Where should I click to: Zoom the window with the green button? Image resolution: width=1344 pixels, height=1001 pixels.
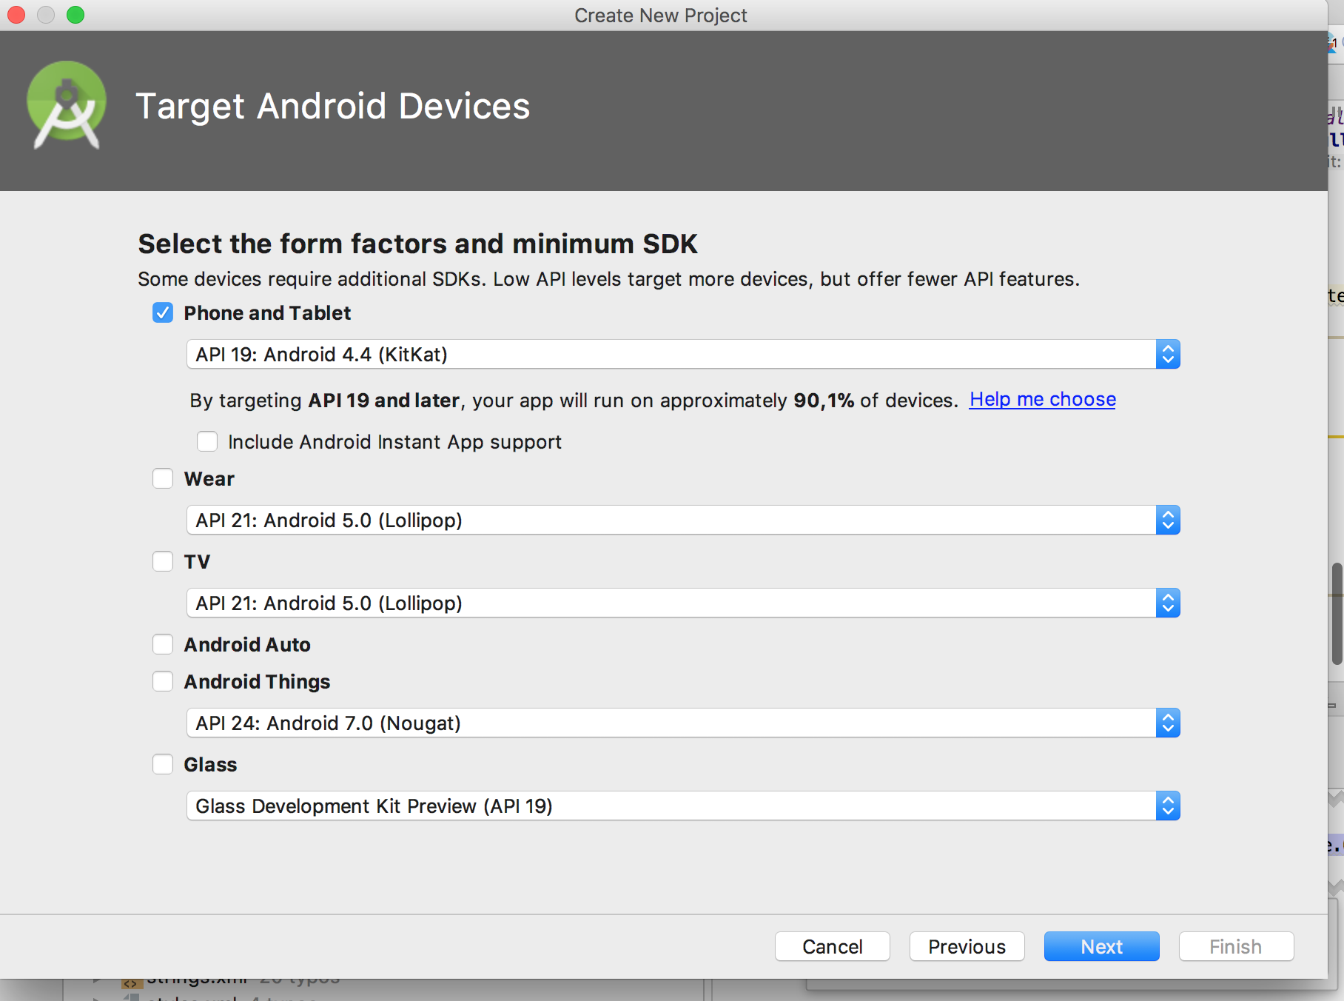(x=75, y=15)
